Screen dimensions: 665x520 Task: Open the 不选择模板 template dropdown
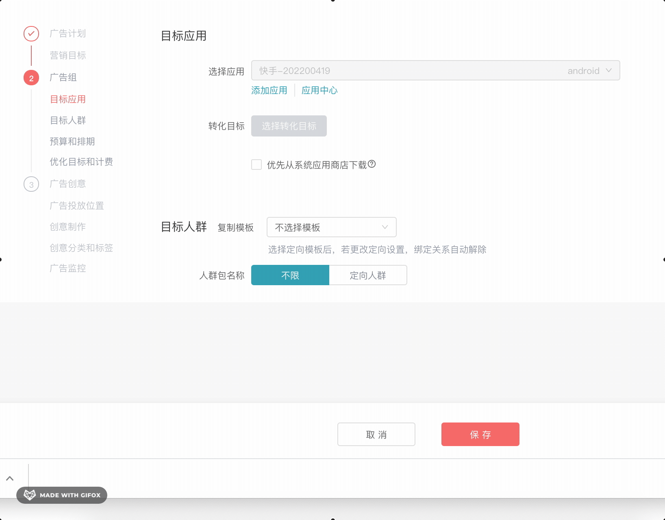331,227
